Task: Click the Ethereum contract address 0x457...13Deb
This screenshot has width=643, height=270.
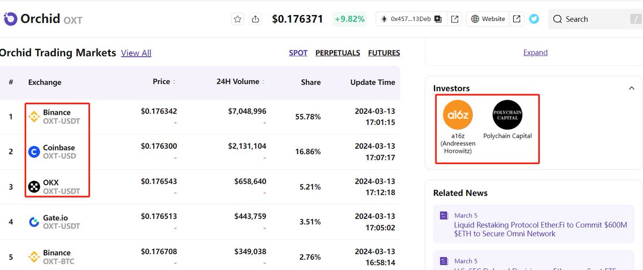Action: [x=410, y=19]
